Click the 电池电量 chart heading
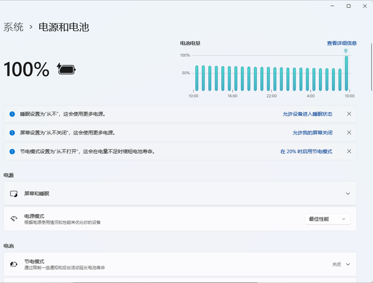 (190, 43)
